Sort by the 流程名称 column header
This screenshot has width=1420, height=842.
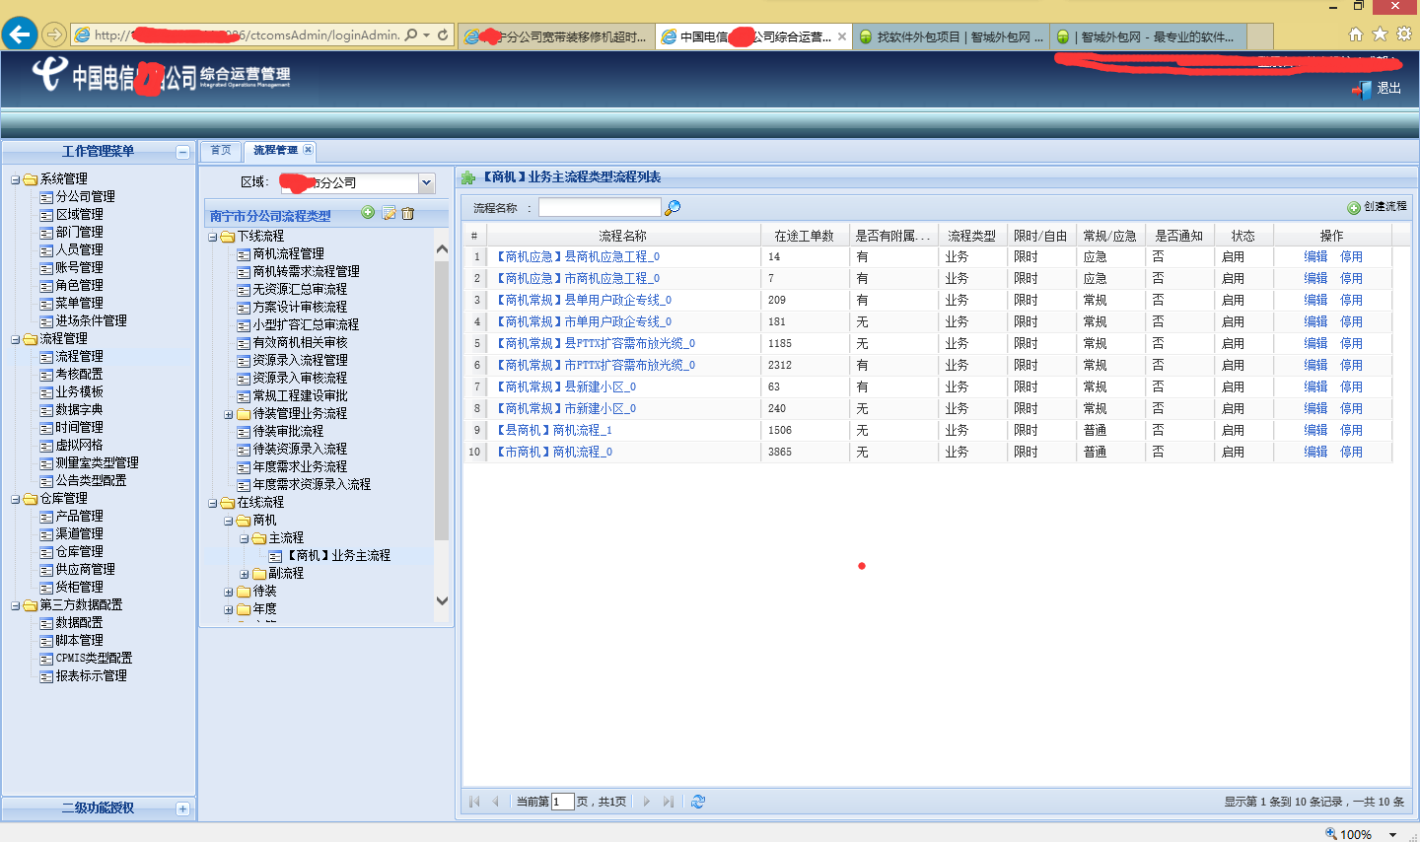coord(622,236)
